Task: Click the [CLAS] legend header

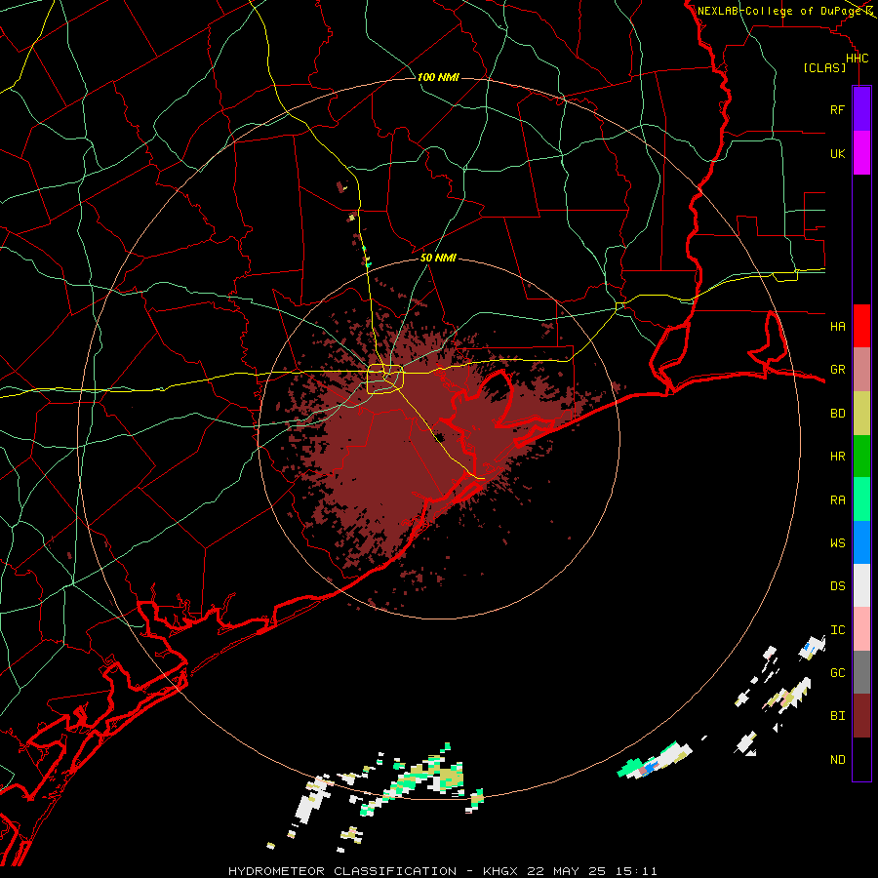Action: [824, 68]
